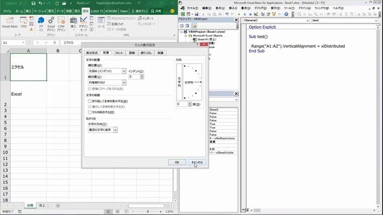Click Expansion Packs (拡張パック) in XML group
This screenshot has width=383, height=215.
point(115,24)
